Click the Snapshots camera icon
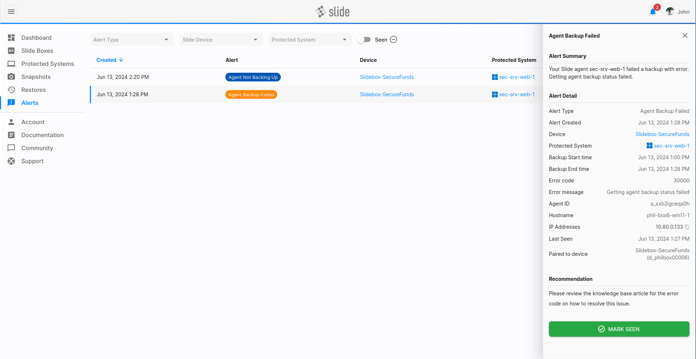 [11, 77]
